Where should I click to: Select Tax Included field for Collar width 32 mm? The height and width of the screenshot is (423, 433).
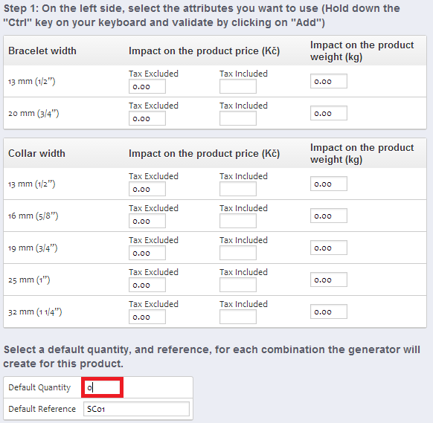tap(238, 317)
